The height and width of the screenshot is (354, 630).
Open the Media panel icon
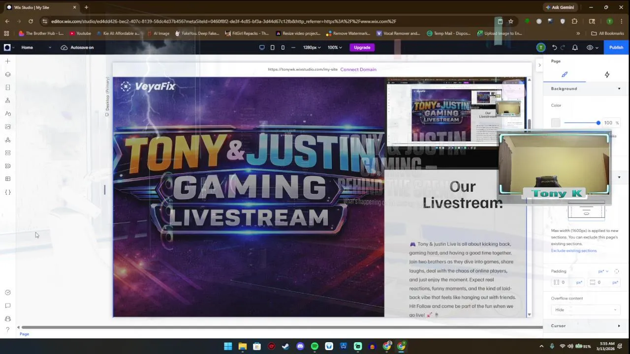[7, 127]
